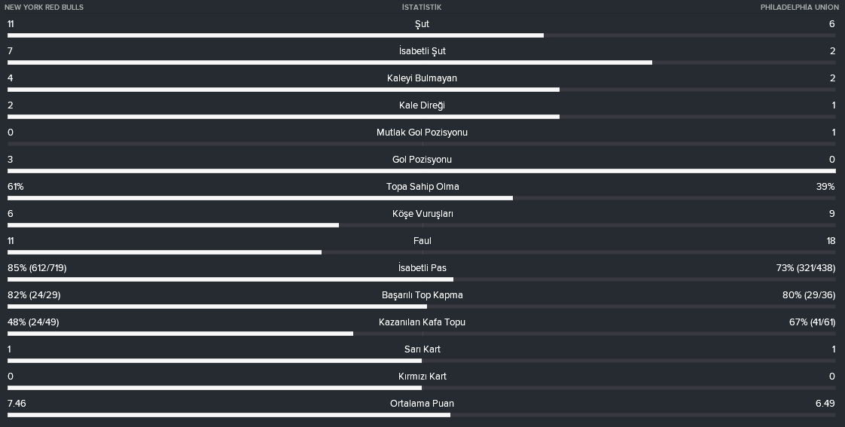Click the Kırmızı Kart row label
The height and width of the screenshot is (427, 845).
pos(422,377)
